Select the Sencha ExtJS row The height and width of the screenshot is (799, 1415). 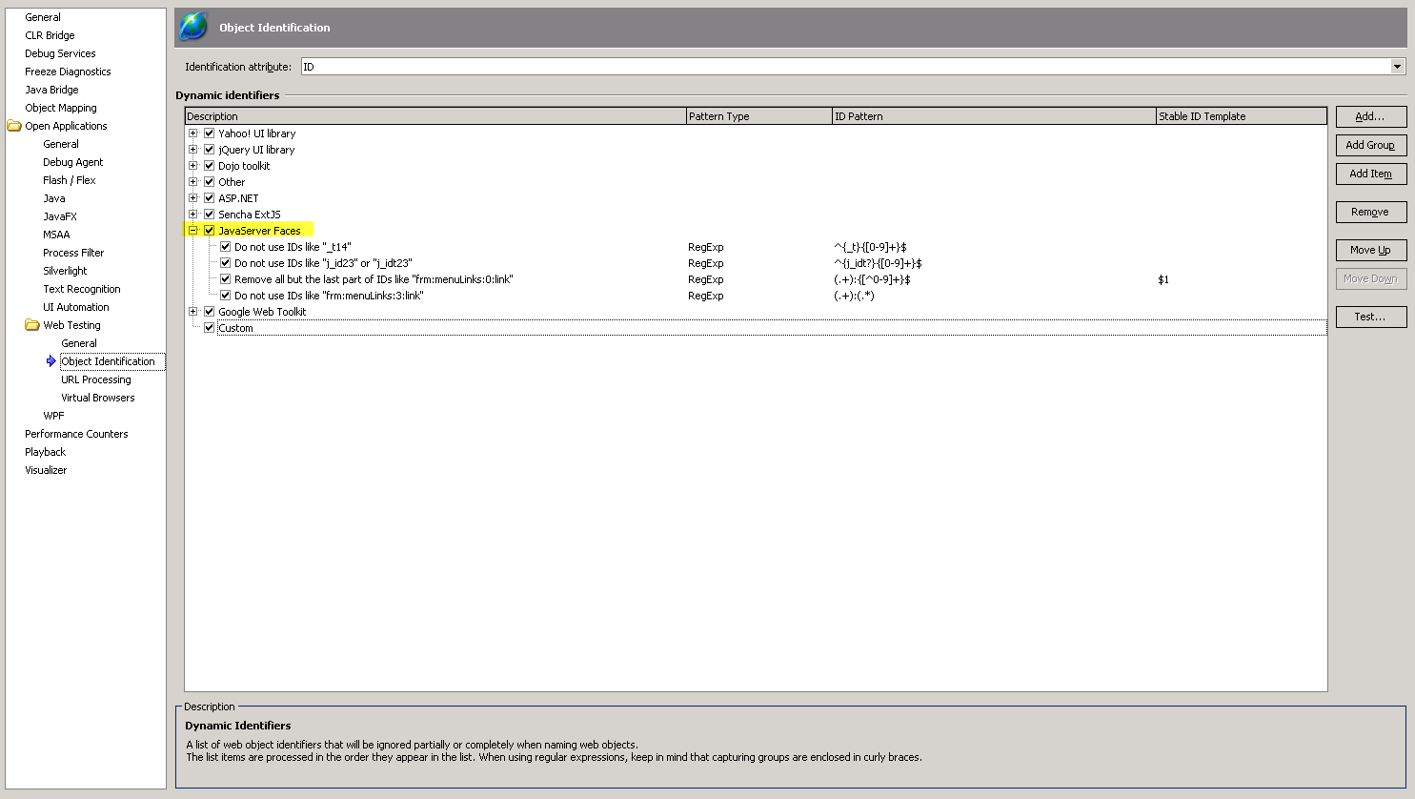point(250,215)
